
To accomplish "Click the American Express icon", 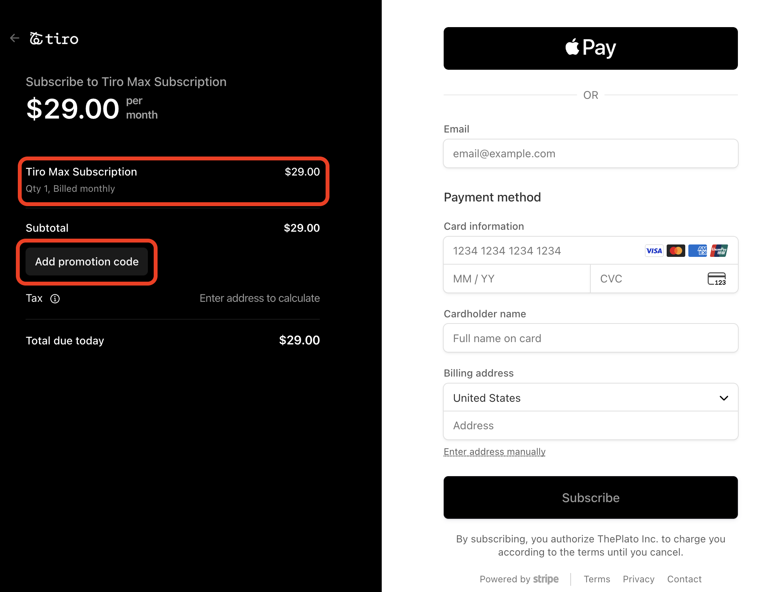I will pyautogui.click(x=698, y=251).
